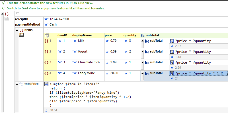Collapse the Chocolate 85% row subTotal formula
The image size is (228, 113).
[143, 62]
